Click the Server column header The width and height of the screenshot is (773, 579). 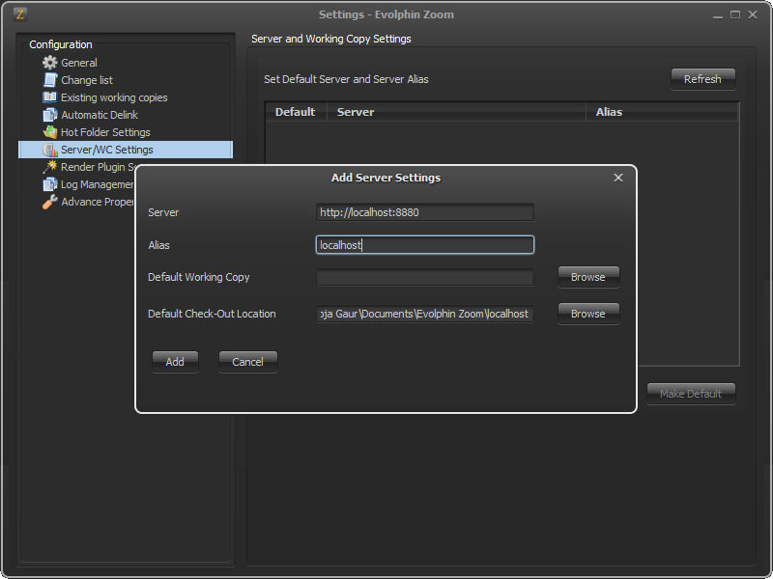456,112
